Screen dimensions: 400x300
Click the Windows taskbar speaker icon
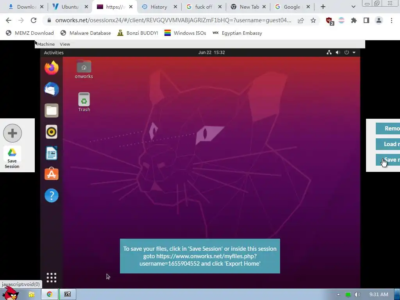pos(357,295)
